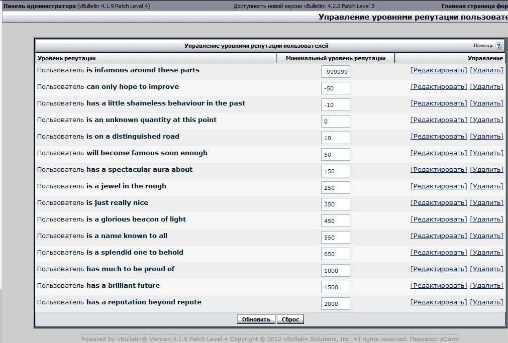This screenshot has width=508, height=343.
Task: Open the Главная страница форума link
Action: pyautogui.click(x=474, y=6)
